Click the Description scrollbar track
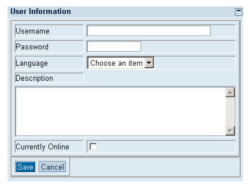The image size is (248, 186). point(231,111)
